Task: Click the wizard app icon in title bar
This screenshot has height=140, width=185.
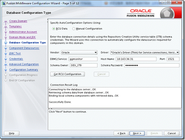Action: tap(4, 3)
